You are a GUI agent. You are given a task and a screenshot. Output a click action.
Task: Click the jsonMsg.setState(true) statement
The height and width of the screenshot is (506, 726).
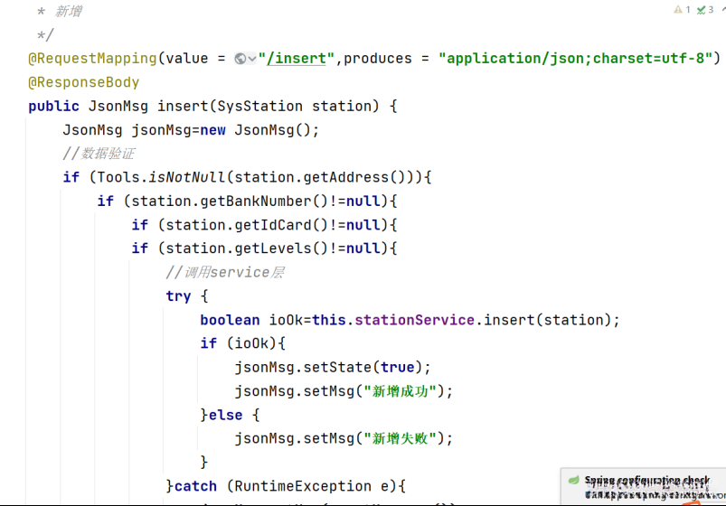(x=333, y=368)
